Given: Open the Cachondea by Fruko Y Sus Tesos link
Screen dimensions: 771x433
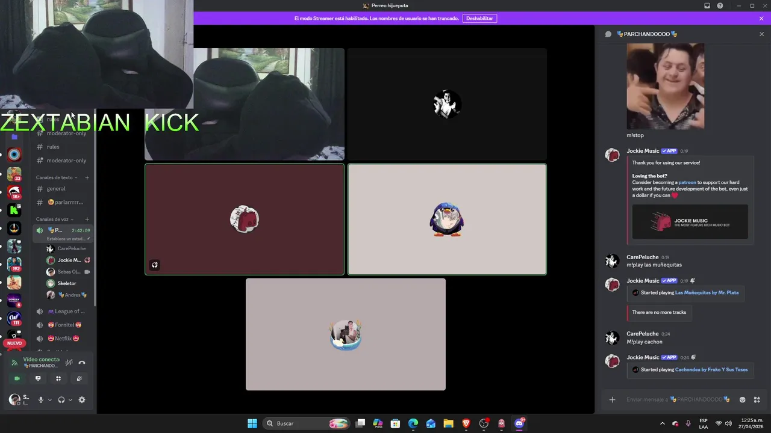Looking at the screenshot, I should (x=711, y=370).
